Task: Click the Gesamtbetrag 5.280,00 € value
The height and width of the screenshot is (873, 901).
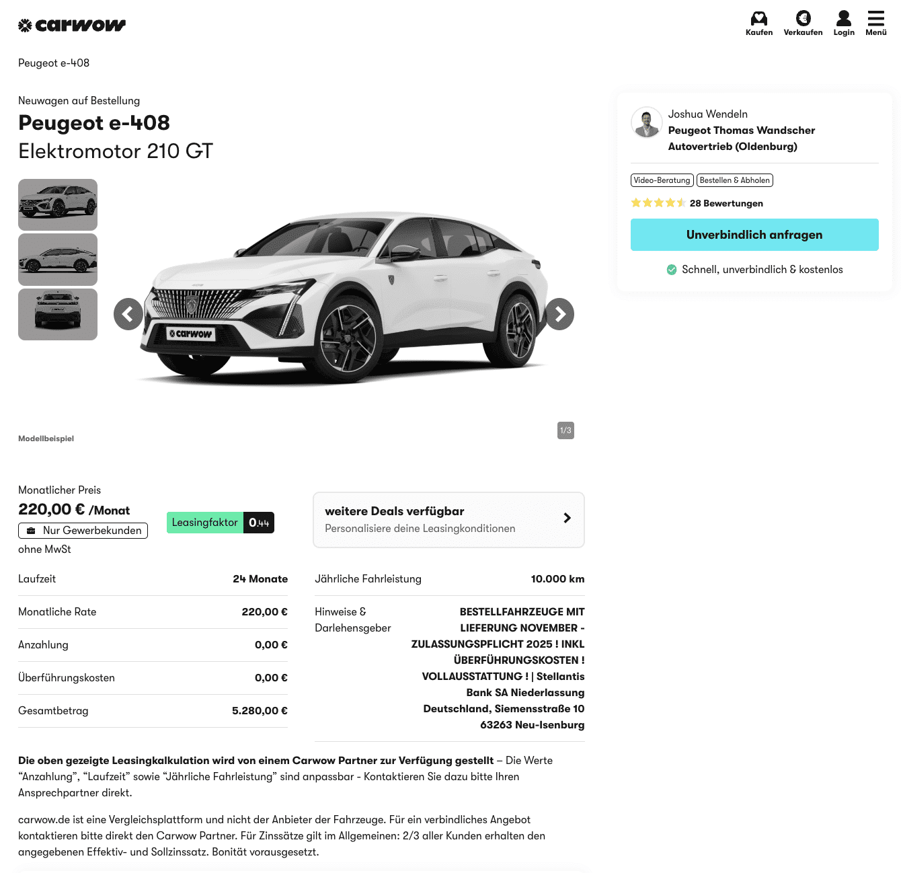Action: tap(260, 711)
